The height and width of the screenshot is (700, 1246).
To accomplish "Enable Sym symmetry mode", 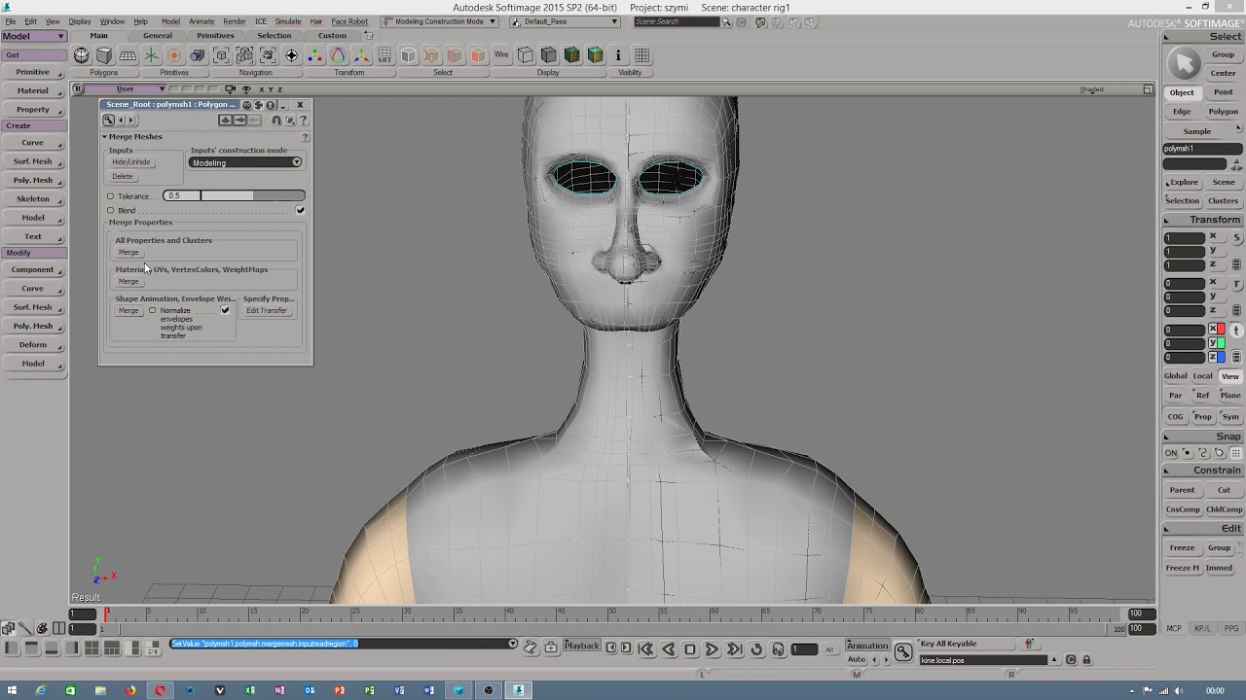I will pos(1230,417).
